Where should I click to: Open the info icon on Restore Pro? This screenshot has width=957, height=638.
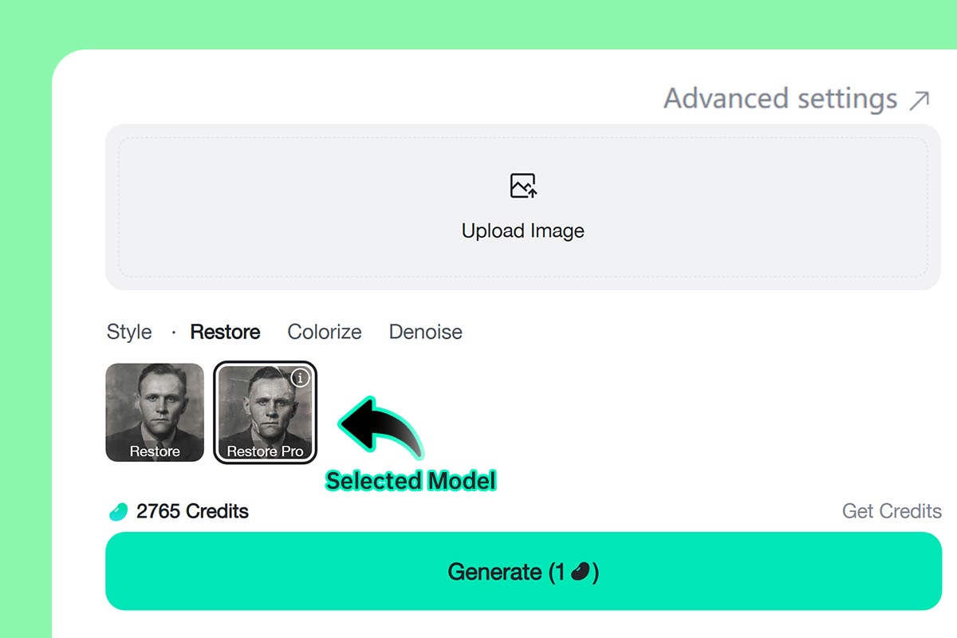[300, 378]
